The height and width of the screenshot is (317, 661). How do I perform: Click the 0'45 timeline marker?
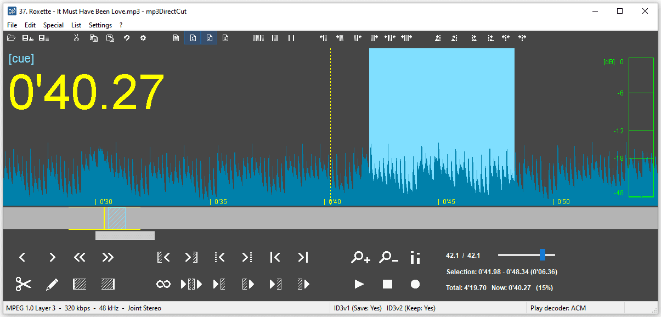(x=448, y=202)
